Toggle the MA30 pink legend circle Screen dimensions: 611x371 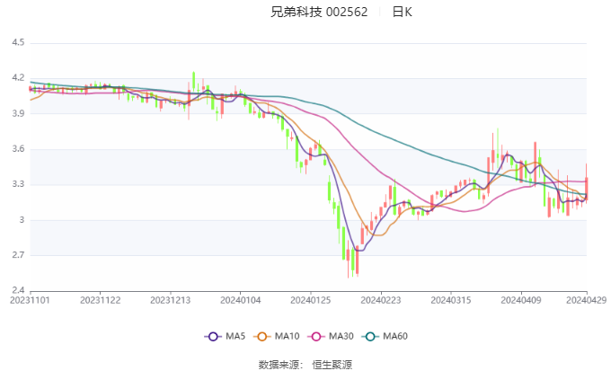316,336
